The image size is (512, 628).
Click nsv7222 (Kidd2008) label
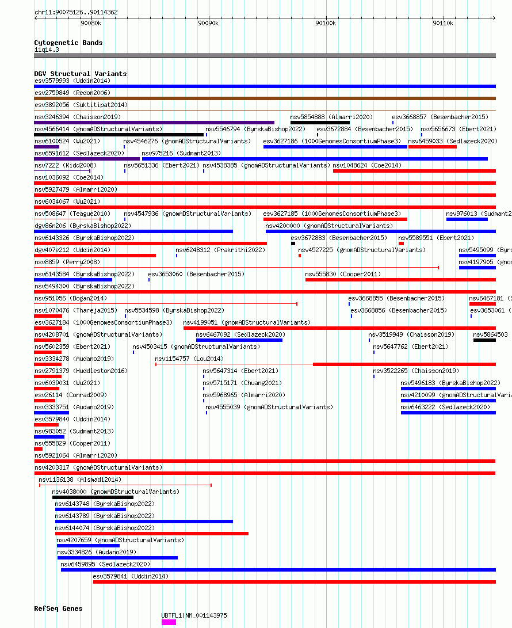pyautogui.click(x=66, y=165)
